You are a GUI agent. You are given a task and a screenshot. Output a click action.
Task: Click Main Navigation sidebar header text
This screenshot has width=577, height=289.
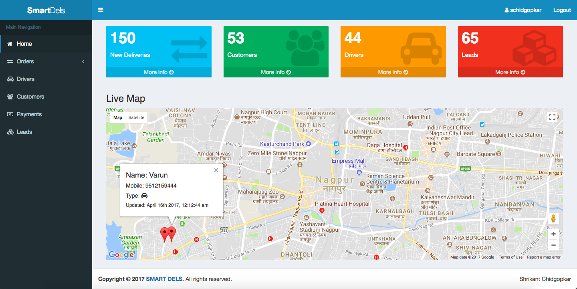pyautogui.click(x=24, y=27)
